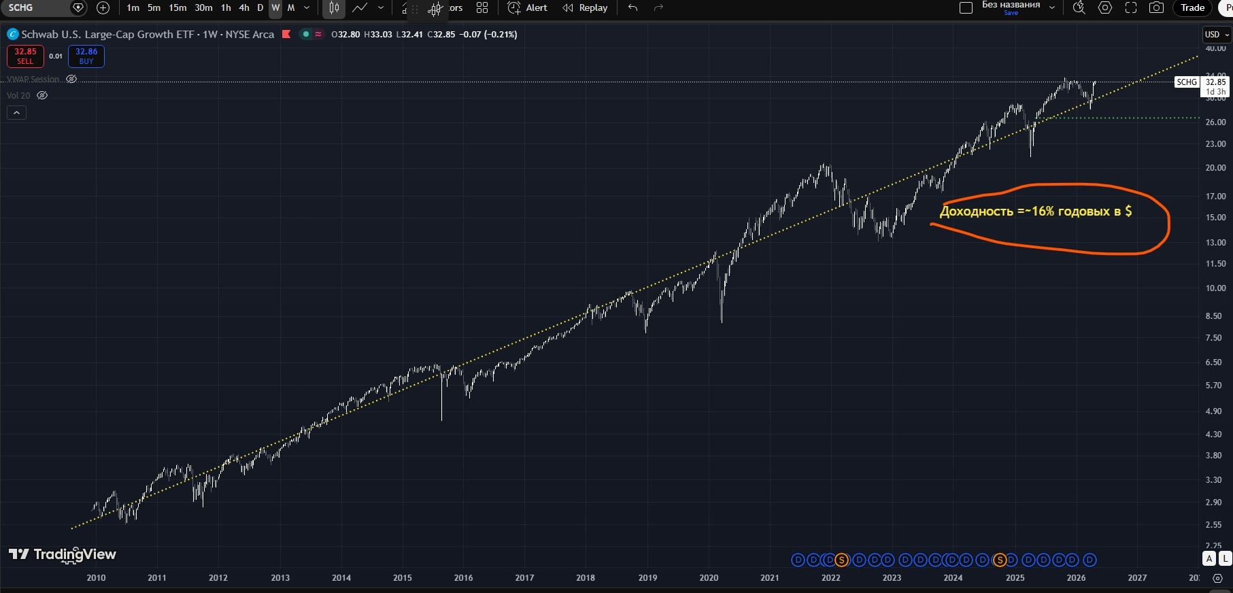Select the 30m timeframe

click(x=203, y=7)
